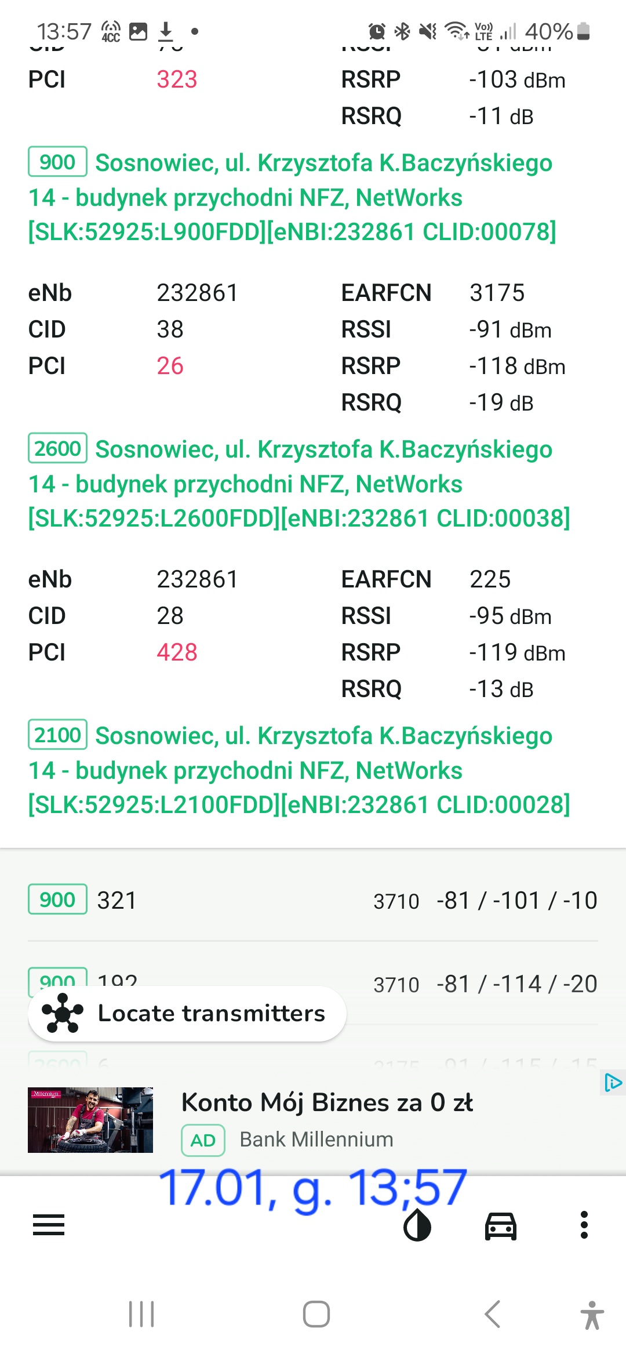
Task: Open the L2100FDD Sosnowiec site description
Action: (x=299, y=770)
